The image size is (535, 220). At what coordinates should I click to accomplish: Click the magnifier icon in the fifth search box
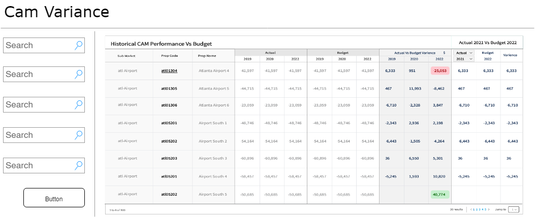(x=79, y=165)
